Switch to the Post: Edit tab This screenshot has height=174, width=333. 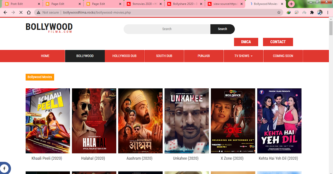[x=22, y=4]
